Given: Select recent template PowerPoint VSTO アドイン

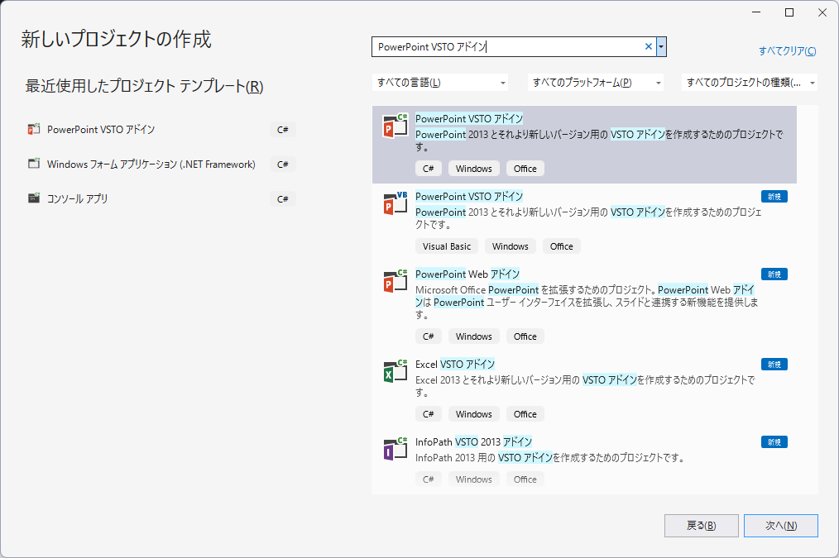Looking at the screenshot, I should tap(101, 129).
